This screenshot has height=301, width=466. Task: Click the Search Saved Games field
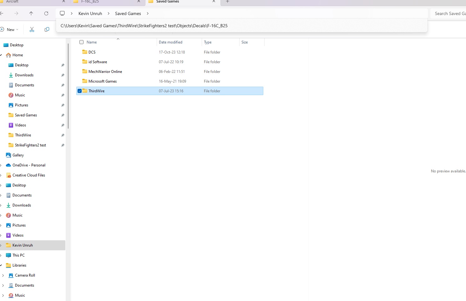point(449,13)
